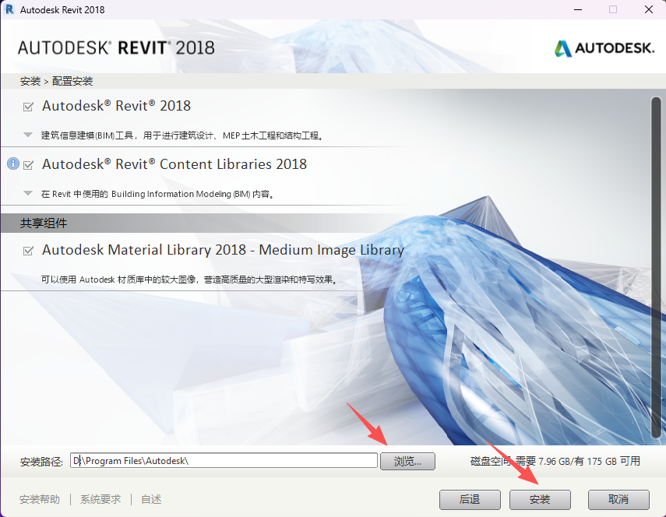The image size is (666, 517).
Task: Click the Autodesk logo at top right
Action: pyautogui.click(x=604, y=47)
